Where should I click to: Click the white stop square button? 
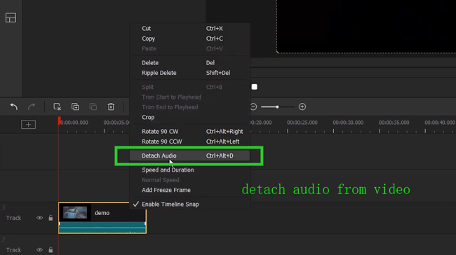254,87
